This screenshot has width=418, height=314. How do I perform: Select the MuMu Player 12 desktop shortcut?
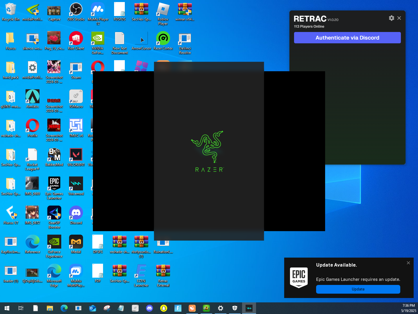(x=98, y=14)
